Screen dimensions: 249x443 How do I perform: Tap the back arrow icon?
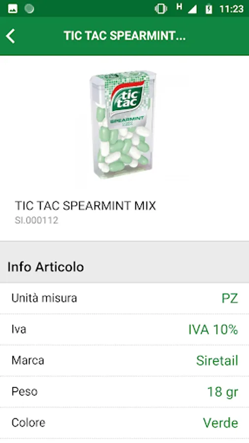click(10, 36)
